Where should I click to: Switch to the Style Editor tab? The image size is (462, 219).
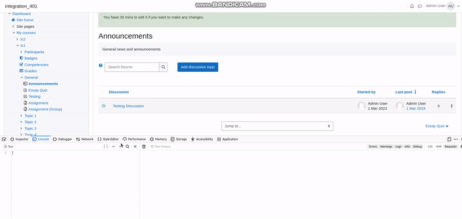pyautogui.click(x=108, y=139)
